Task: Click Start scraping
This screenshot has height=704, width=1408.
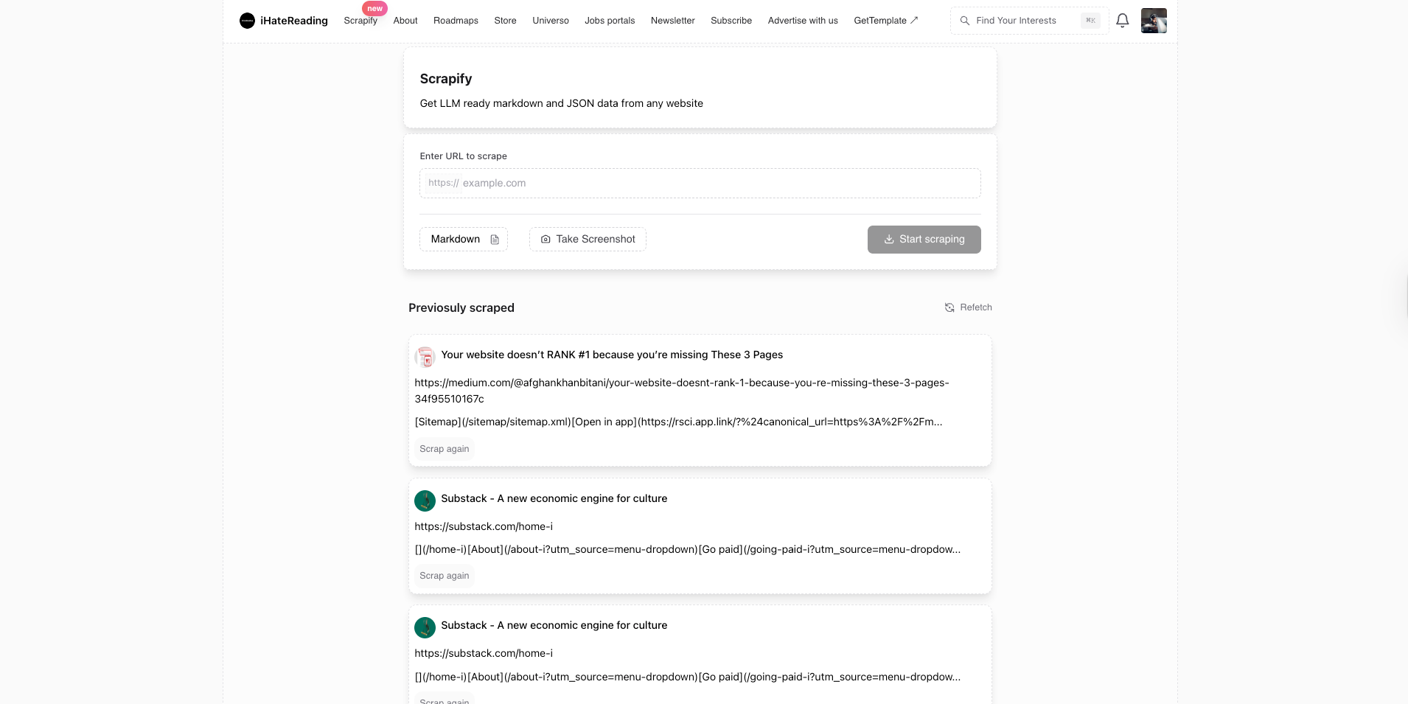Action: (x=924, y=240)
